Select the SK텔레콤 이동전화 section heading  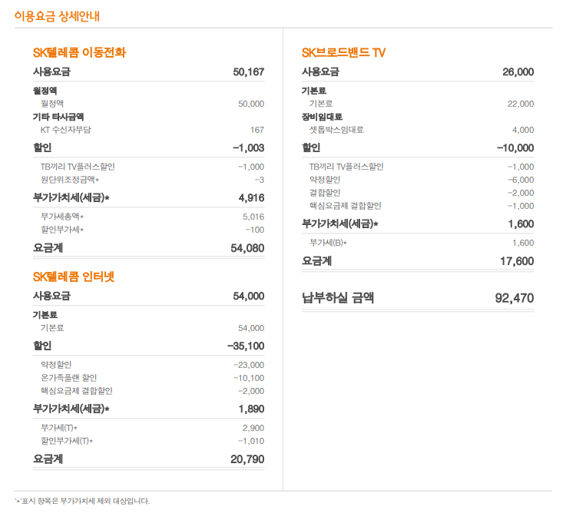point(79,52)
